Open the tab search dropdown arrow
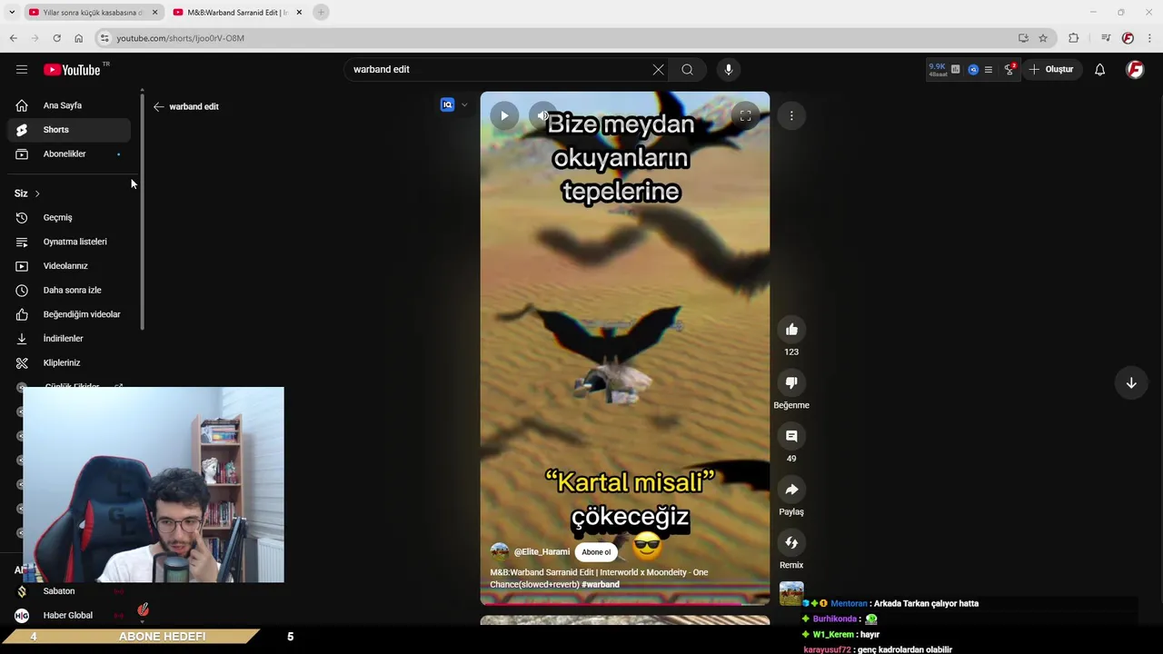This screenshot has width=1163, height=654. point(12,13)
